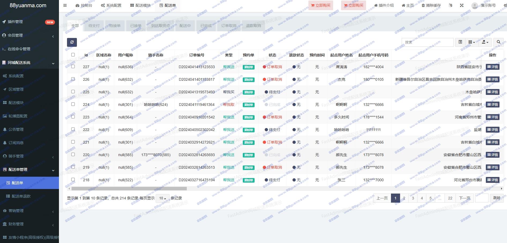Screen dimensions: 507x243
Task: Open the language translation icon
Action: (x=450, y=5)
